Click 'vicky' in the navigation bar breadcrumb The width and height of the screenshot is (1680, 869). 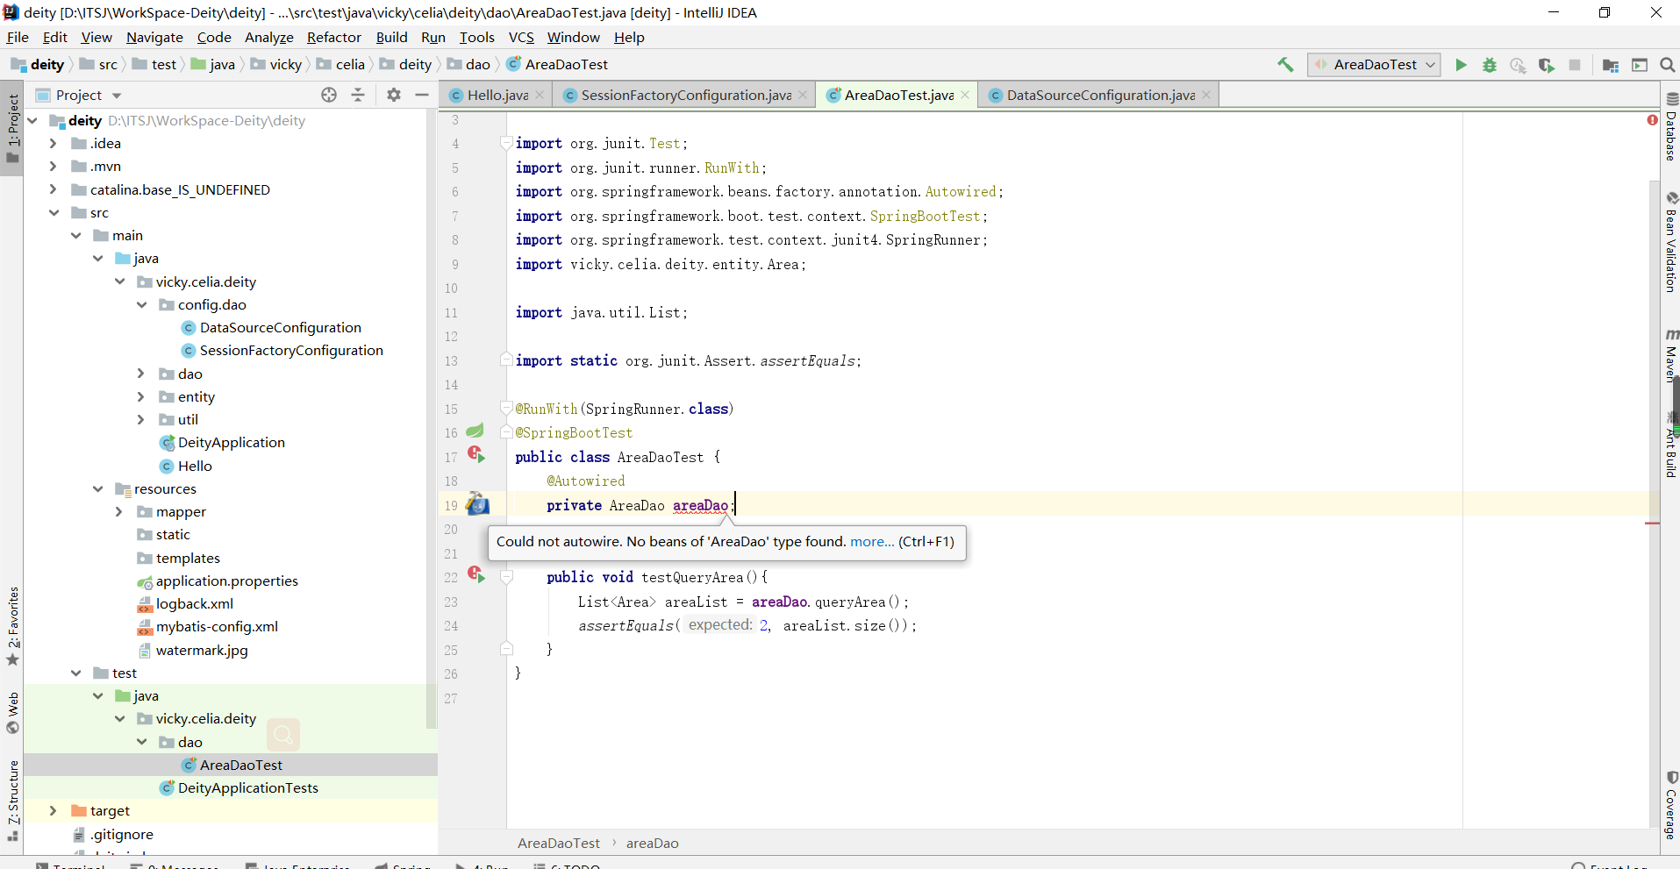tap(286, 64)
